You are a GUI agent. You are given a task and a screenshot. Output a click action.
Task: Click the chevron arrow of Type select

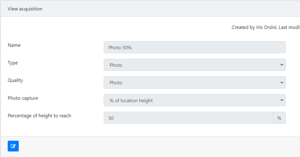point(282,65)
